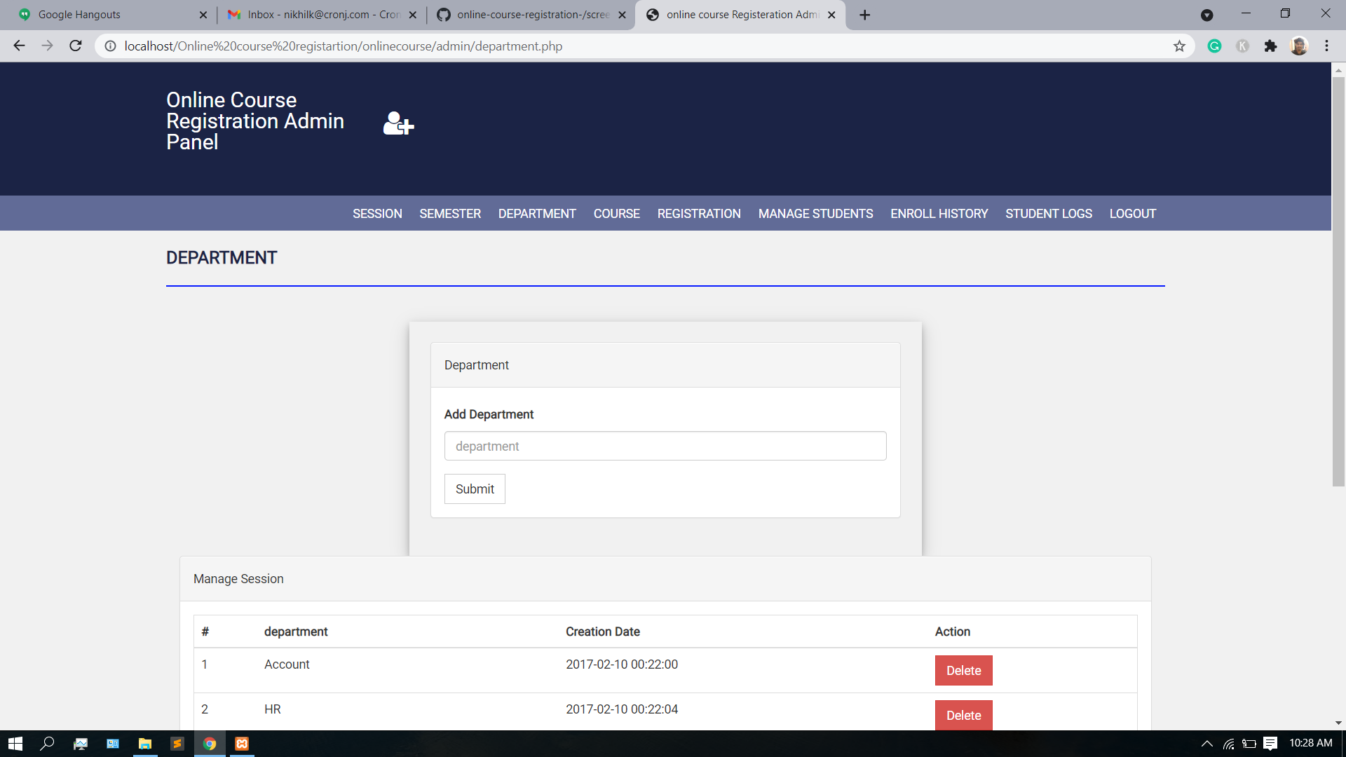Click the add-user icon in the header
1346x757 pixels.
point(398,123)
